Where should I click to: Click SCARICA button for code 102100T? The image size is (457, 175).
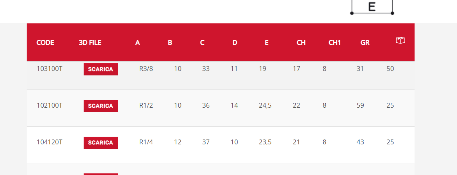click(x=101, y=106)
